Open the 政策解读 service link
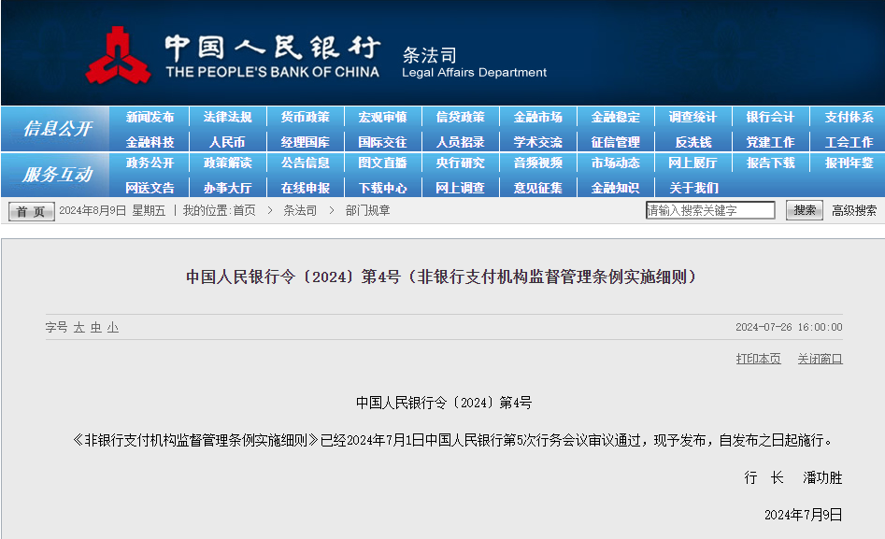Screen dimensions: 885x539 [x=227, y=163]
